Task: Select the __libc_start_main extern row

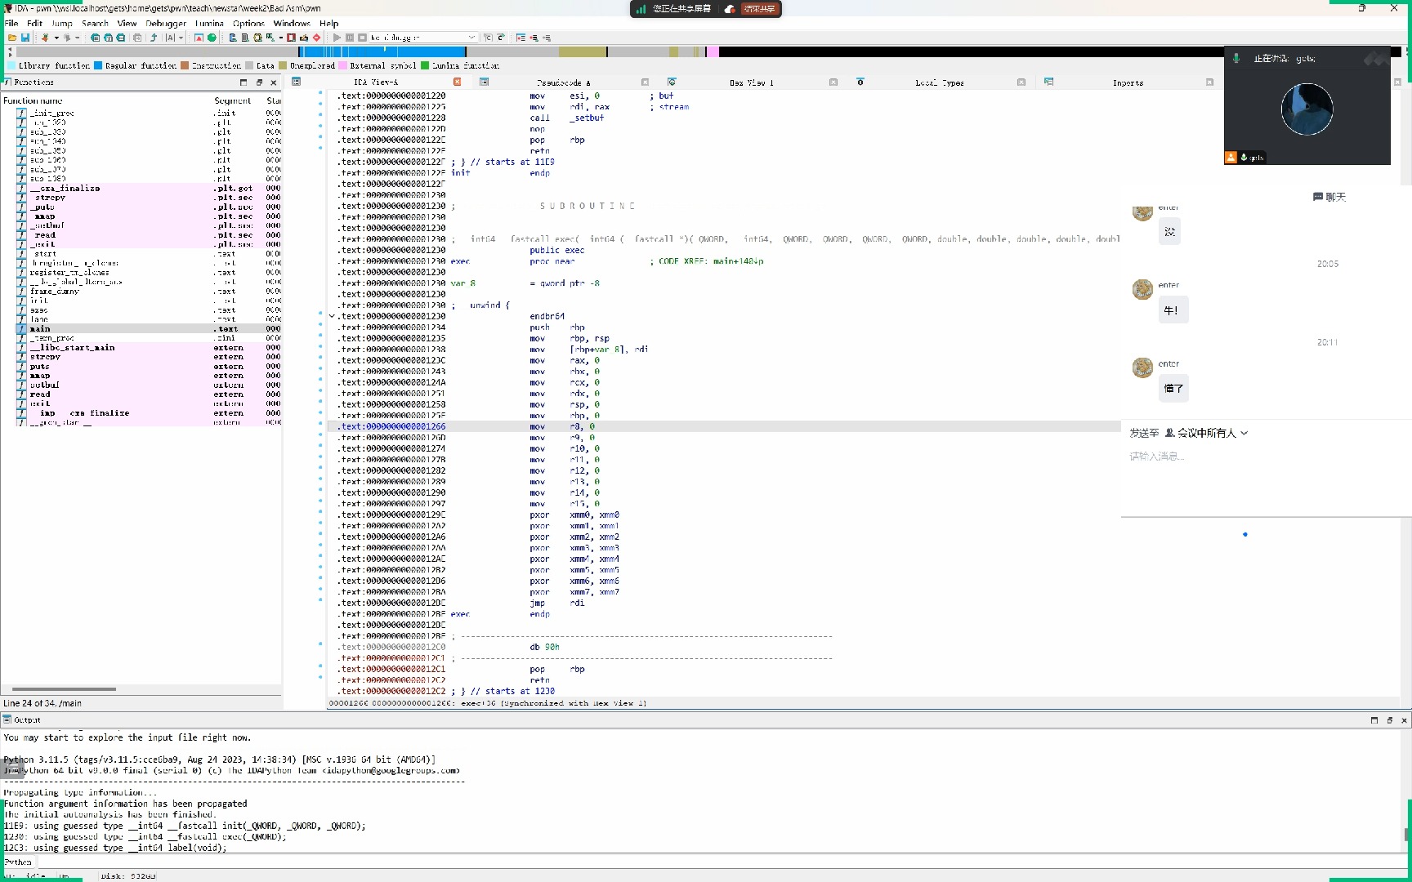Action: [149, 348]
